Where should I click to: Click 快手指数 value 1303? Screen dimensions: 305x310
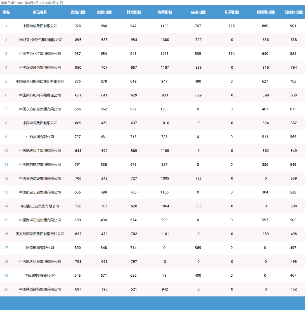click(x=164, y=109)
